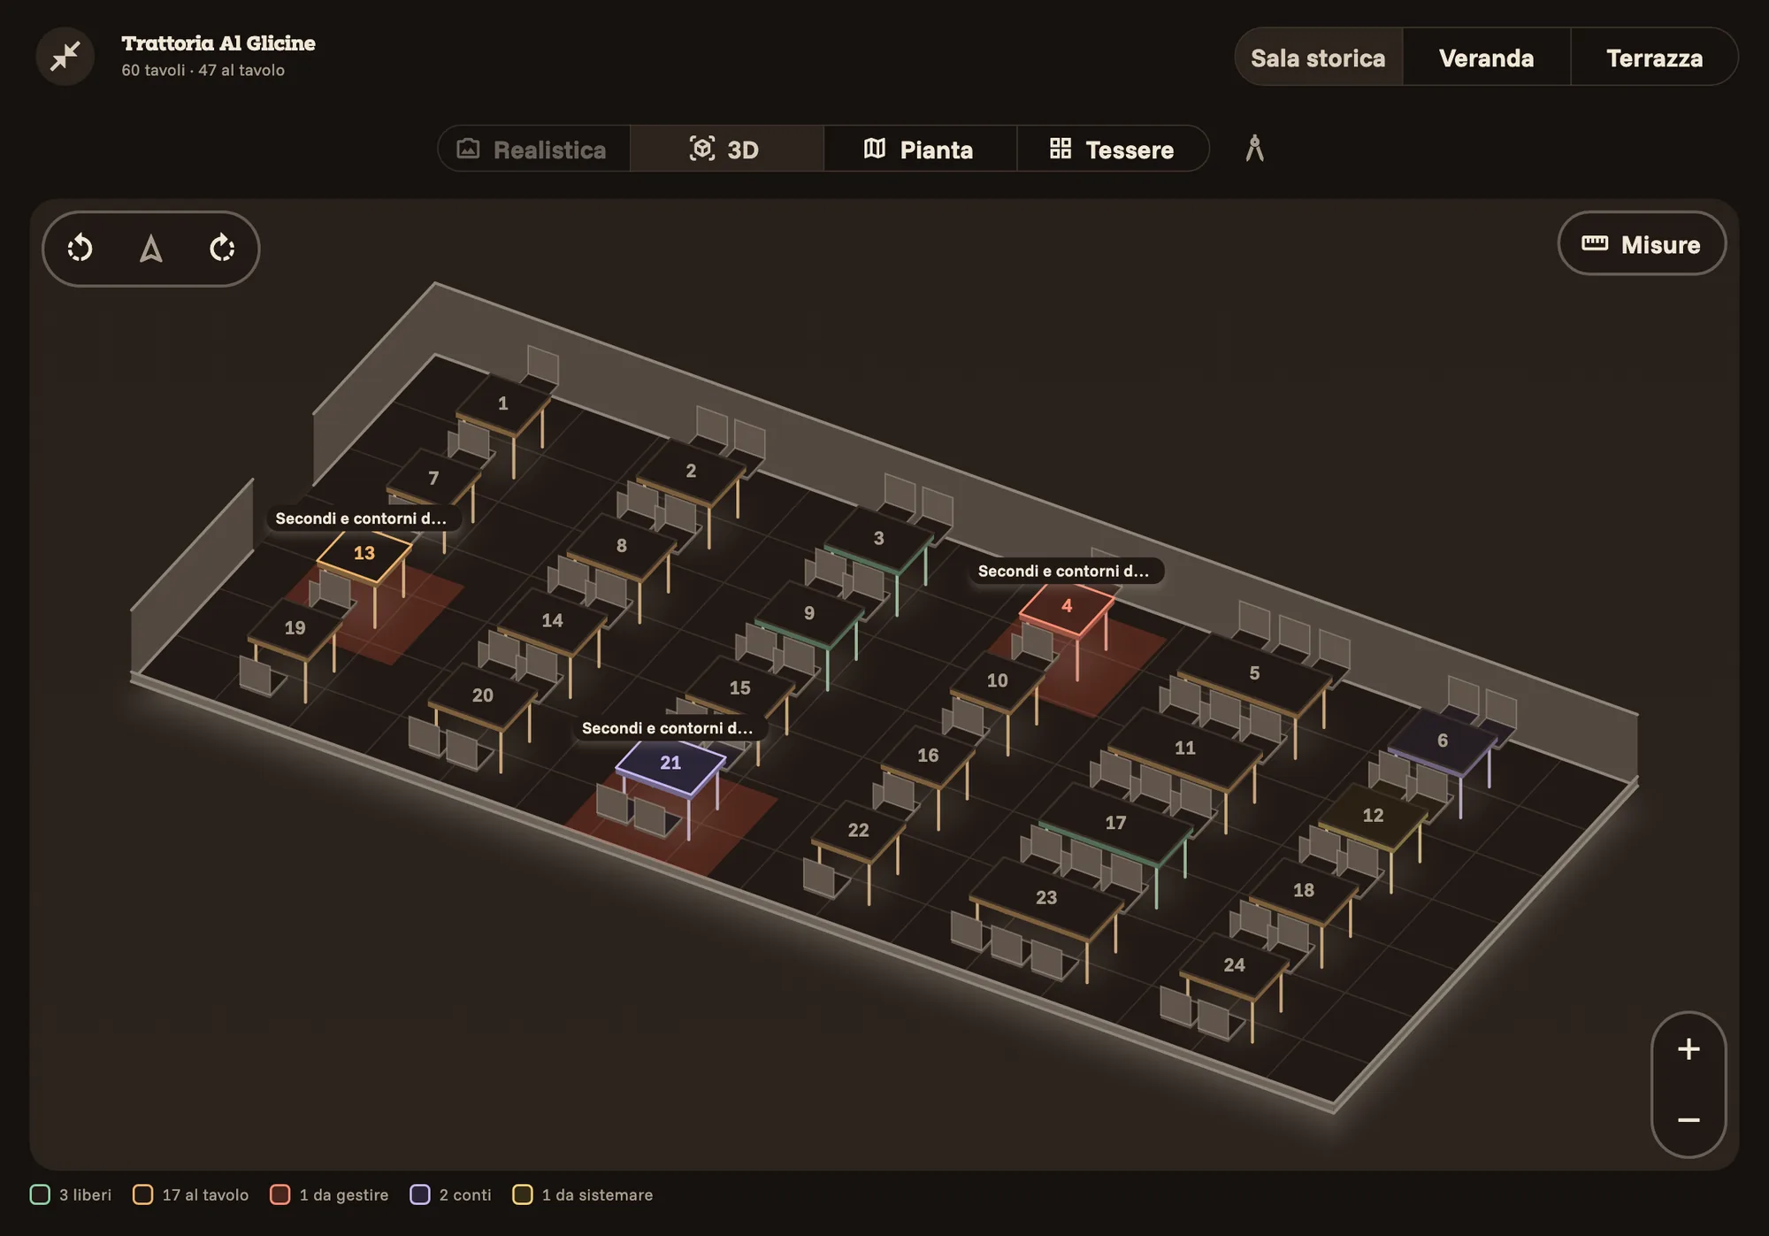
Task: Open the Veranda room
Action: pos(1486,58)
